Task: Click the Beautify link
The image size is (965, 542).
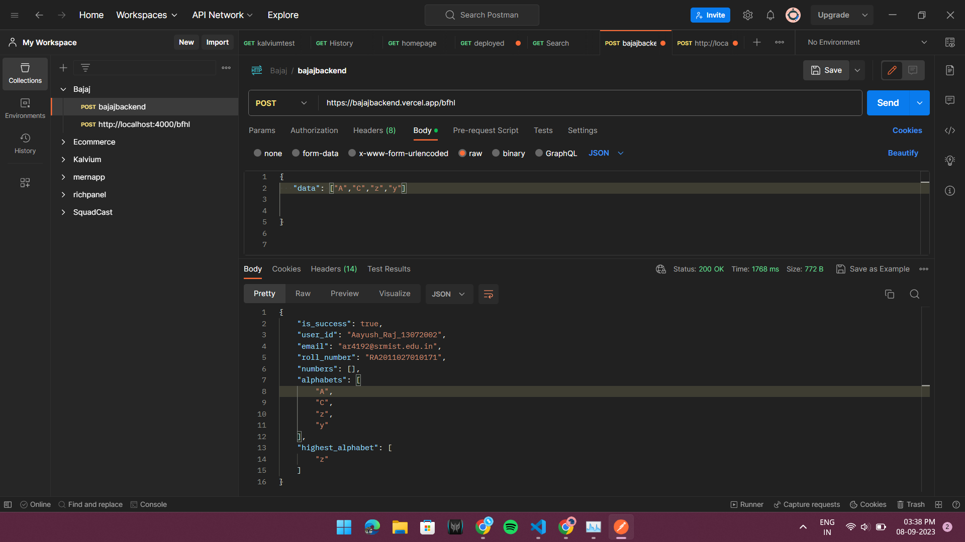Action: click(903, 153)
